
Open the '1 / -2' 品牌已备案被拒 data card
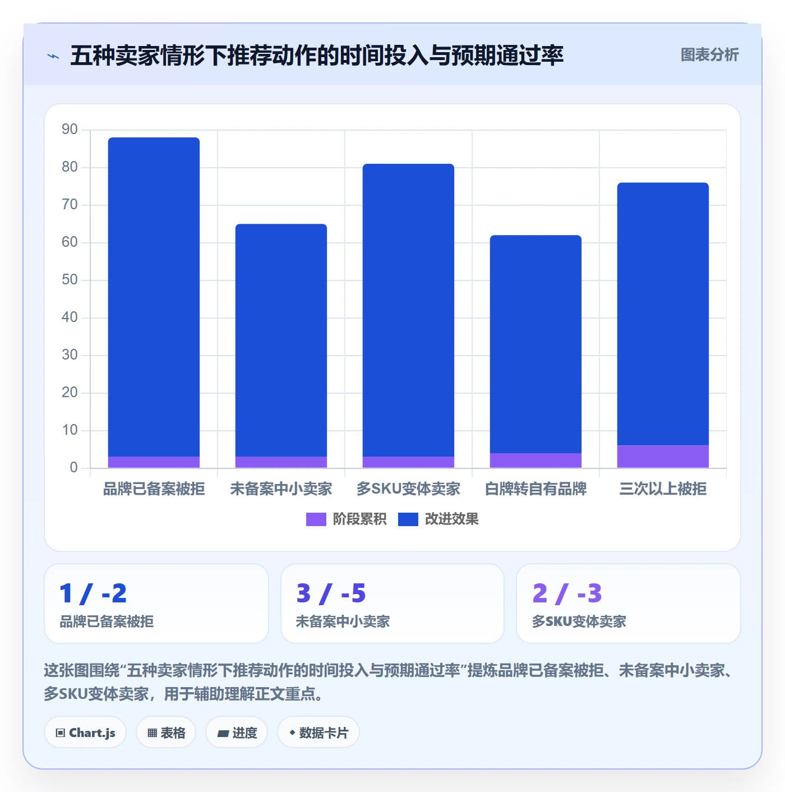(x=156, y=604)
